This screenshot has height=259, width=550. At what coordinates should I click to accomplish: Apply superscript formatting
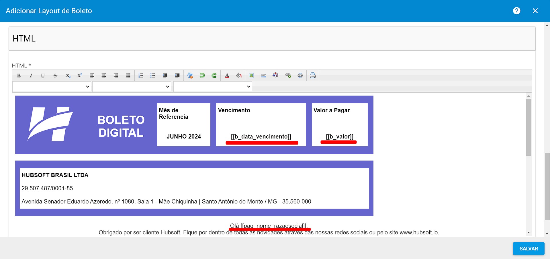[80, 76]
